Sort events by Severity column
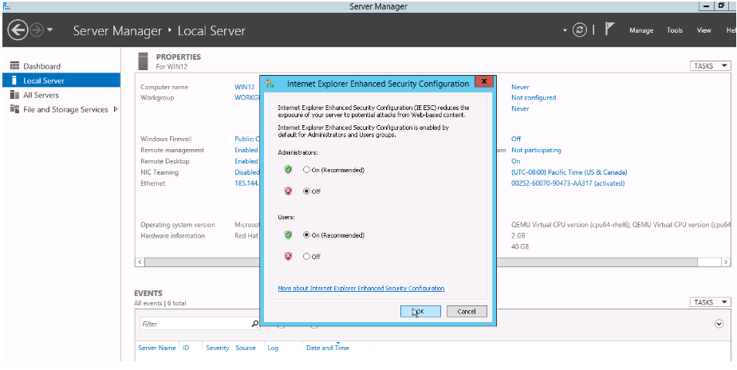This screenshot has height=370, width=737. (x=217, y=348)
